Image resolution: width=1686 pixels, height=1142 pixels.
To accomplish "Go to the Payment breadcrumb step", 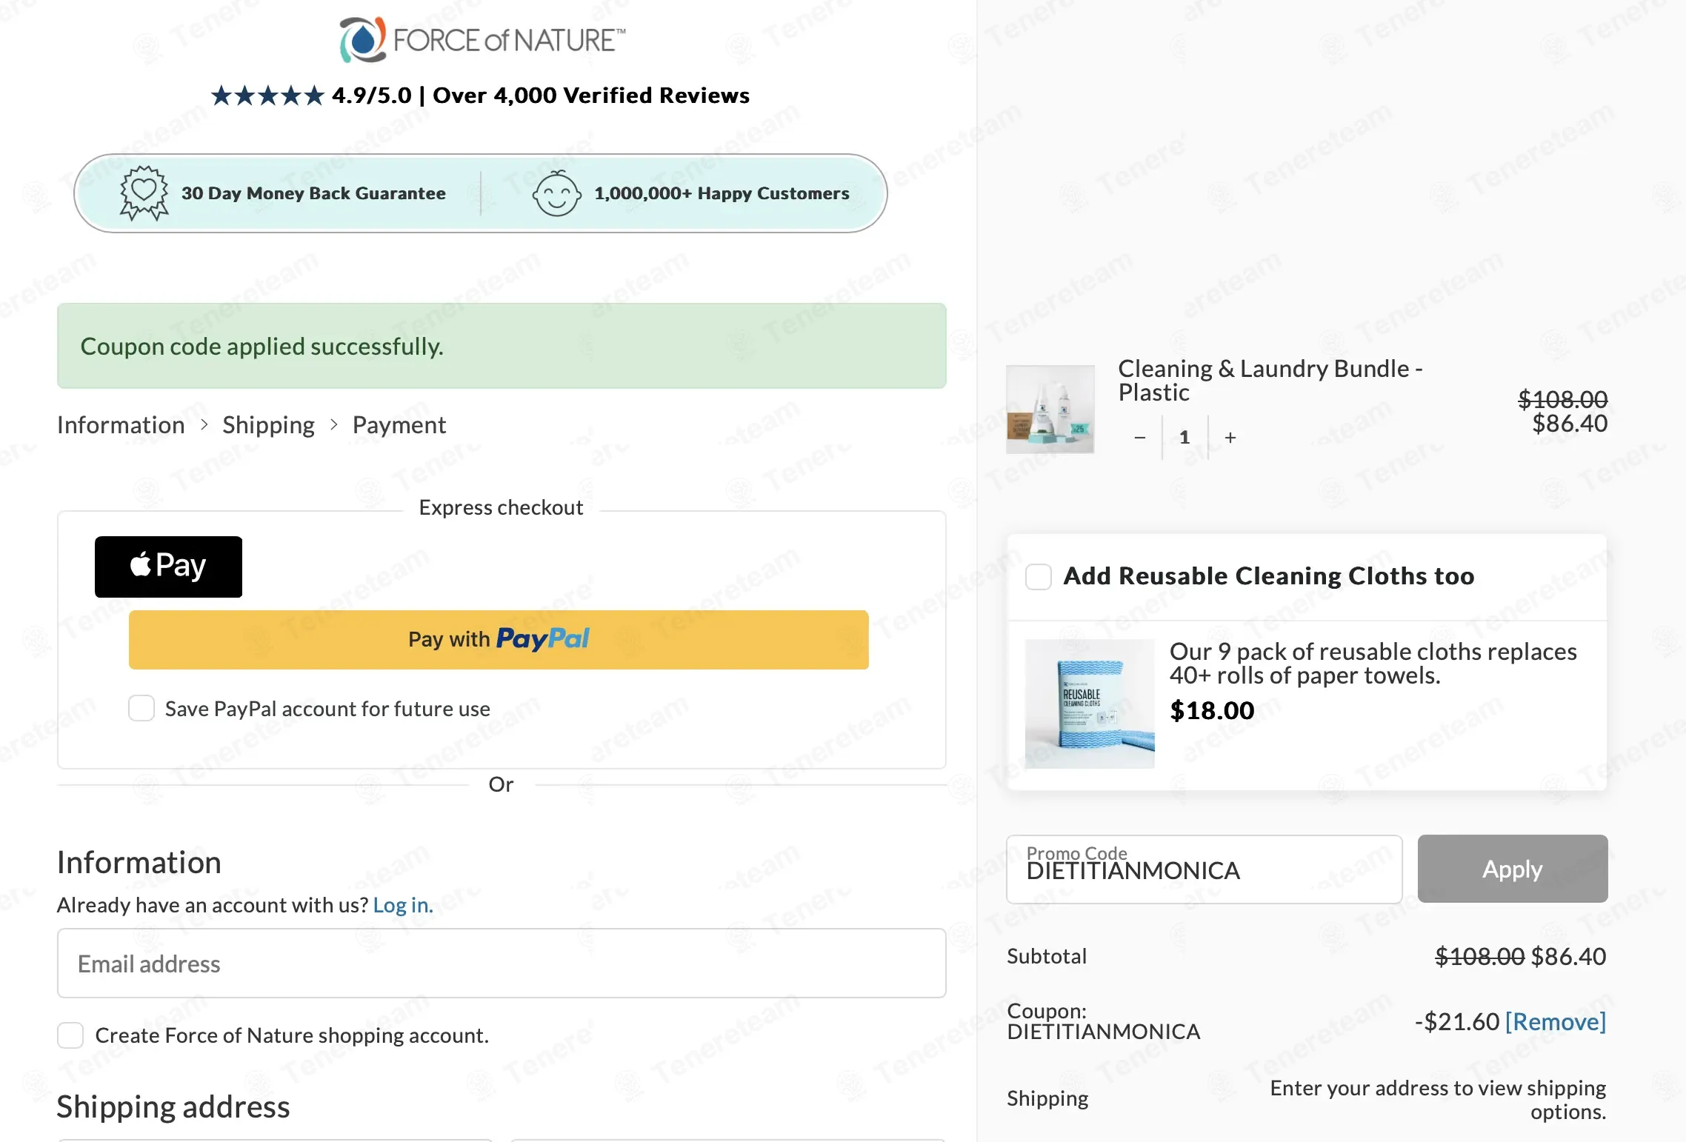I will tap(399, 425).
